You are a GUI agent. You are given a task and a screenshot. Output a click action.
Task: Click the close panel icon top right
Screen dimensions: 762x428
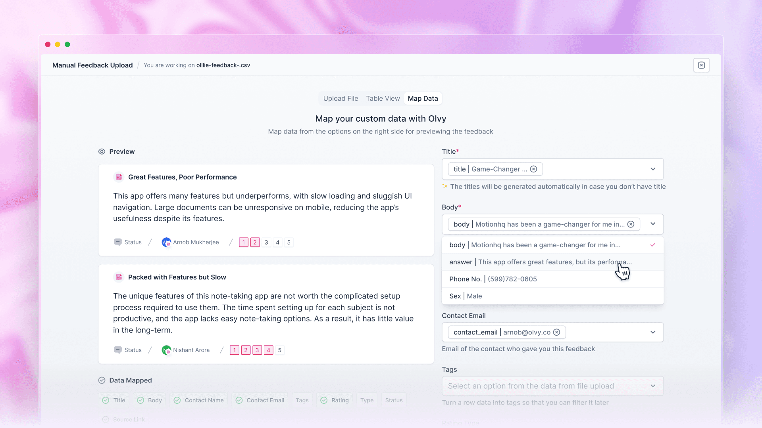pos(701,65)
